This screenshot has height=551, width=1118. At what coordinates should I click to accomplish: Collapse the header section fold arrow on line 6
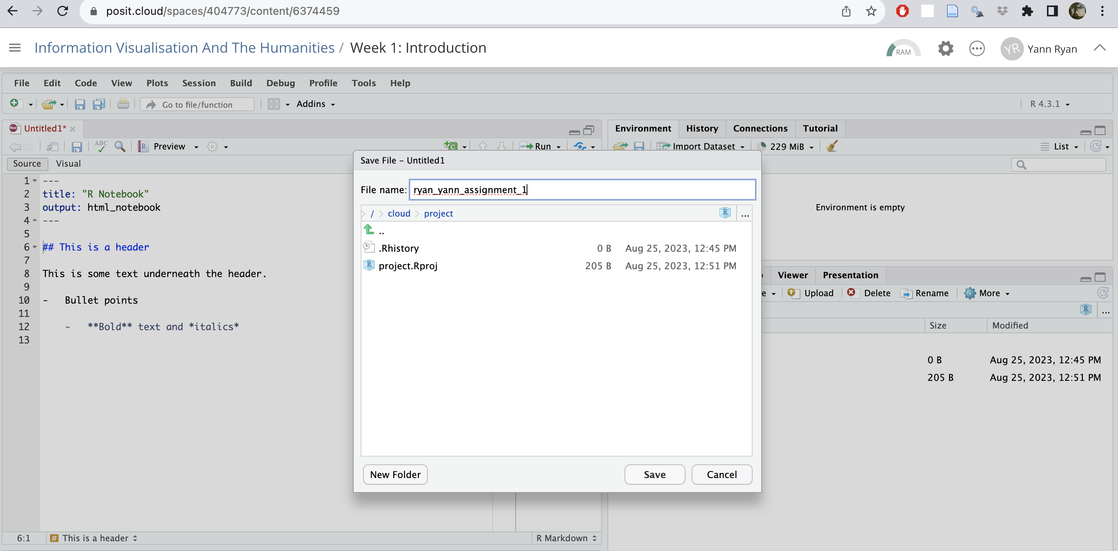pyautogui.click(x=35, y=247)
